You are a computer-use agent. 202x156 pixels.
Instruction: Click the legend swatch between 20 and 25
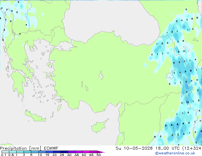[x=57, y=152]
